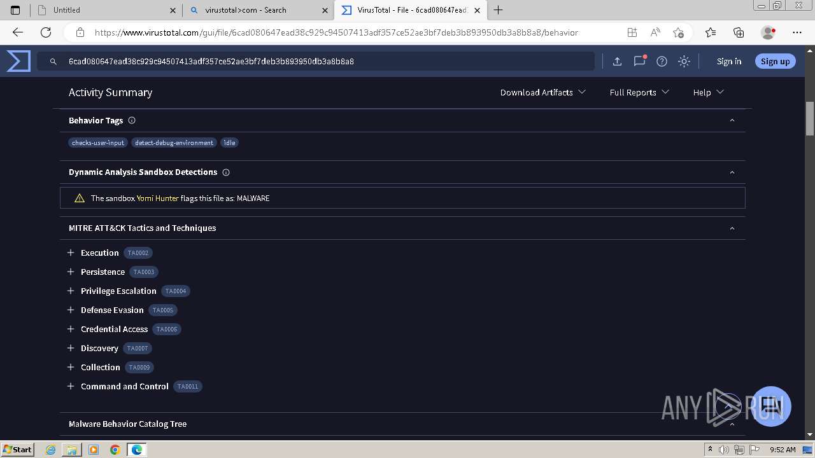Open the Yomi Hunter sandbox link
Image resolution: width=815 pixels, height=458 pixels.
pos(157,198)
